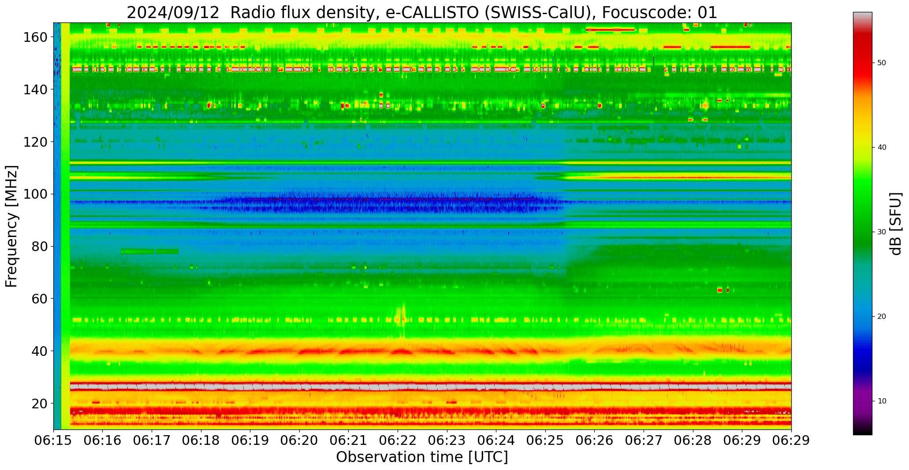
Task: Click the 'Frequency [MHz]' axis label
Action: (11, 226)
